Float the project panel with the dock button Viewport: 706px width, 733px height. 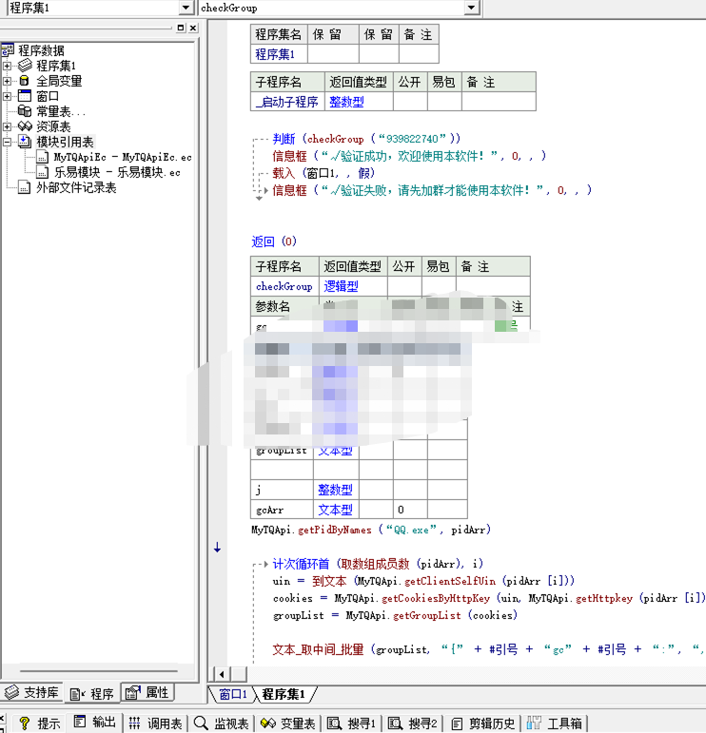pyautogui.click(x=181, y=29)
